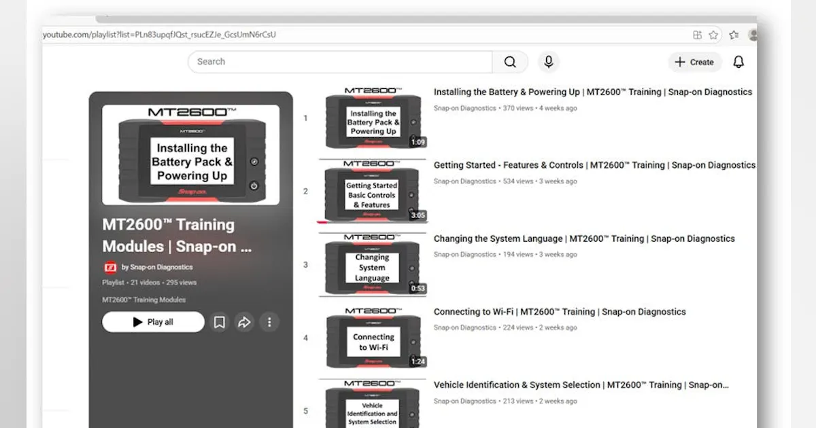Click the playlist cover image

coord(190,155)
